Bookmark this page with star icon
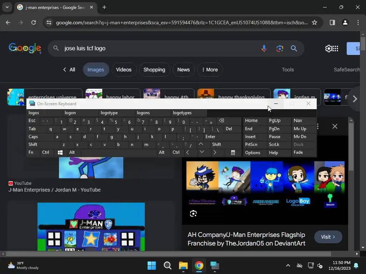Screen dimensions: 366x274 (315, 22)
